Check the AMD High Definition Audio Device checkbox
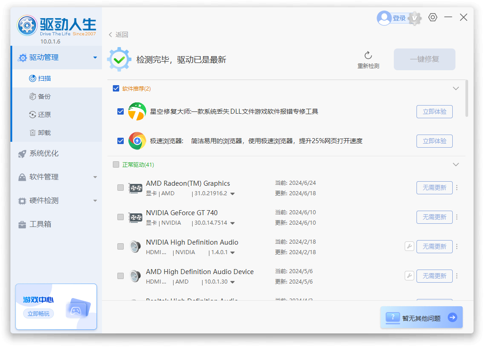The width and height of the screenshot is (484, 347). [121, 276]
